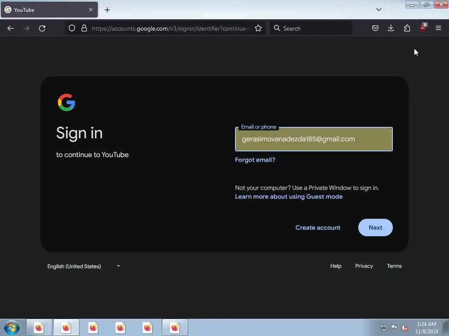Viewport: 449px width, 336px height.
Task: Click the Google logo
Action: point(67,102)
